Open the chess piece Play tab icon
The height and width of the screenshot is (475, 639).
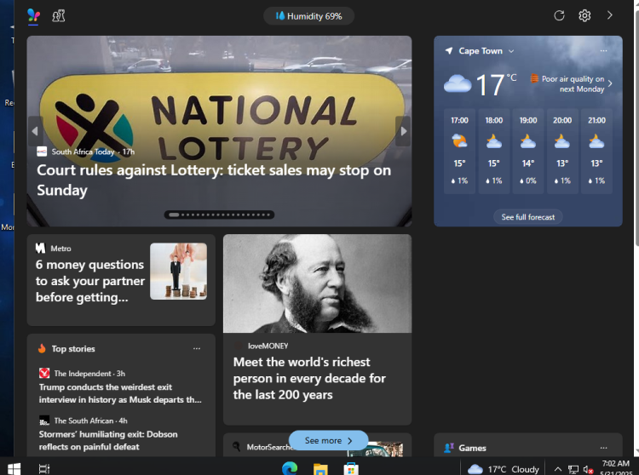pyautogui.click(x=59, y=16)
